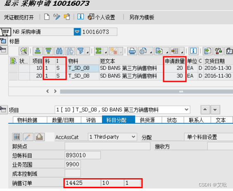The image size is (233, 191).
Task: Collapse the item overview section icon
Action: 3,50
